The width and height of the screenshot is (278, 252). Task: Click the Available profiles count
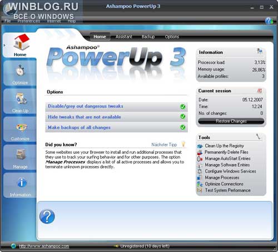click(263, 76)
